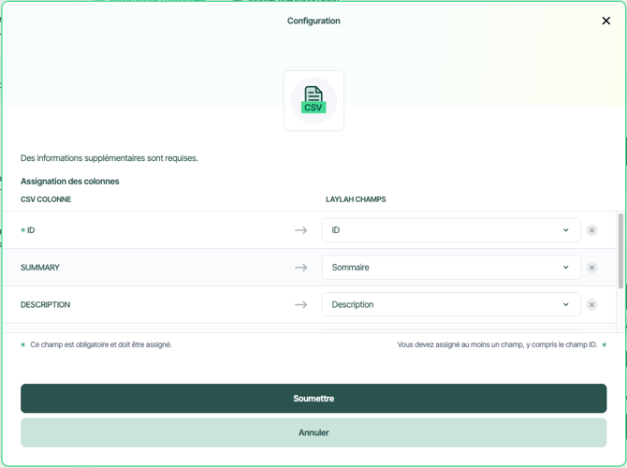The width and height of the screenshot is (627, 468).
Task: Close the Configuration dialog with the X
Action: 605,21
